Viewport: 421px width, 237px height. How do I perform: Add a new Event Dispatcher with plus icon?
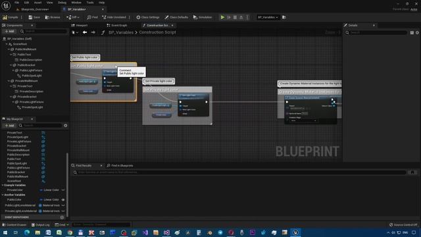(62, 217)
